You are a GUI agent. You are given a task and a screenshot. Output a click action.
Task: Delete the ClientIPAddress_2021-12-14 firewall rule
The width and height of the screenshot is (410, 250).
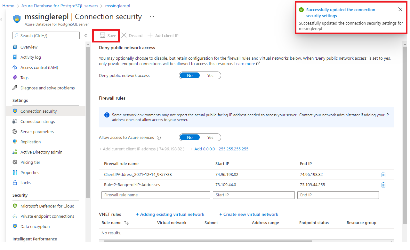383,175
